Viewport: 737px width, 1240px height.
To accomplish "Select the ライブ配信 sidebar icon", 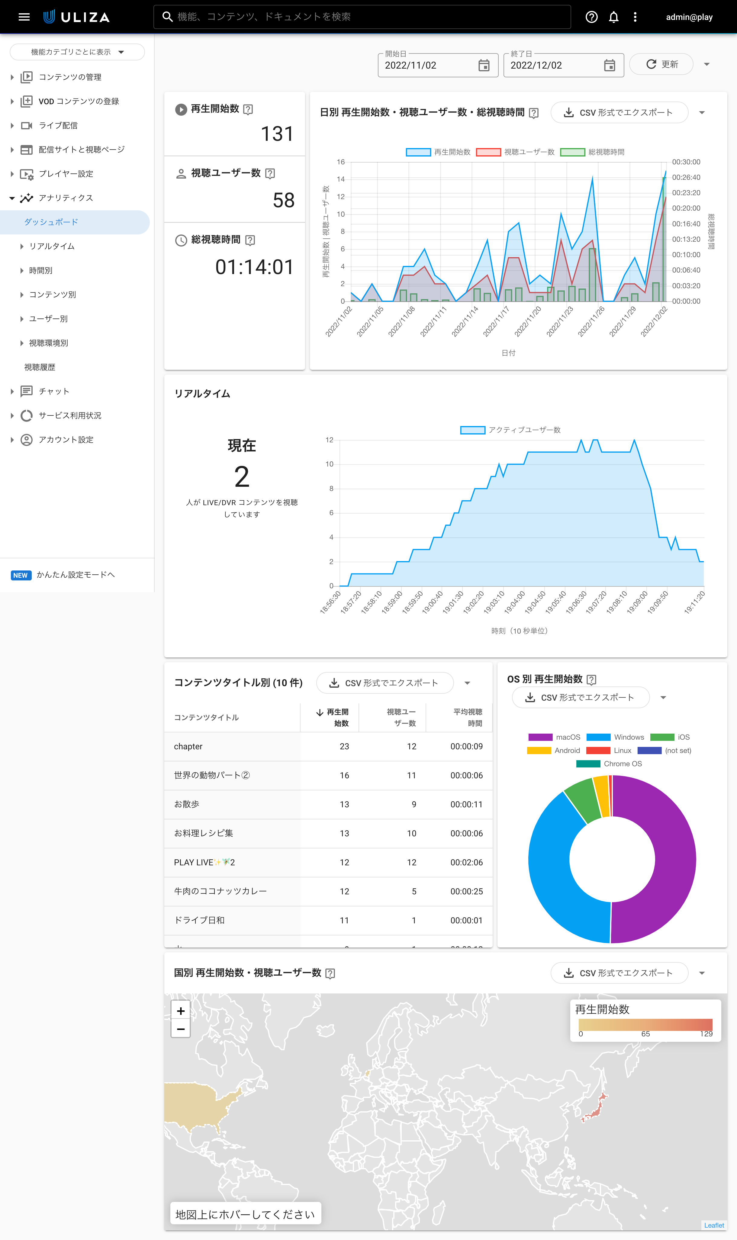I will (27, 125).
